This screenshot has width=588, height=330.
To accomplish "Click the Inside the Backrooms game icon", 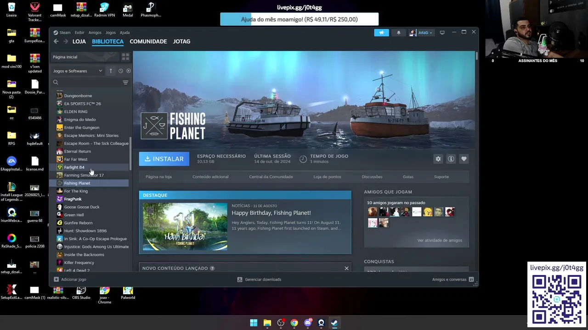I will [x=60, y=255].
